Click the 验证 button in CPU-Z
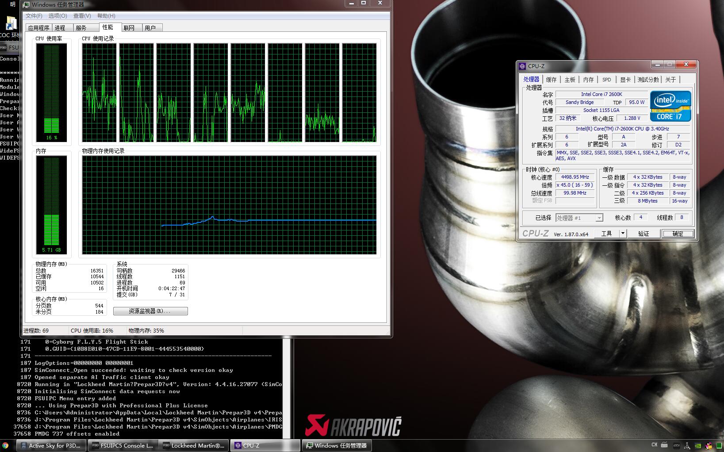724x452 pixels. [x=643, y=234]
